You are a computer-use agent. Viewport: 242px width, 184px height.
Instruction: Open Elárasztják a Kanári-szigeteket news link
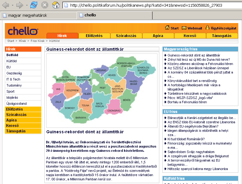click(202, 118)
